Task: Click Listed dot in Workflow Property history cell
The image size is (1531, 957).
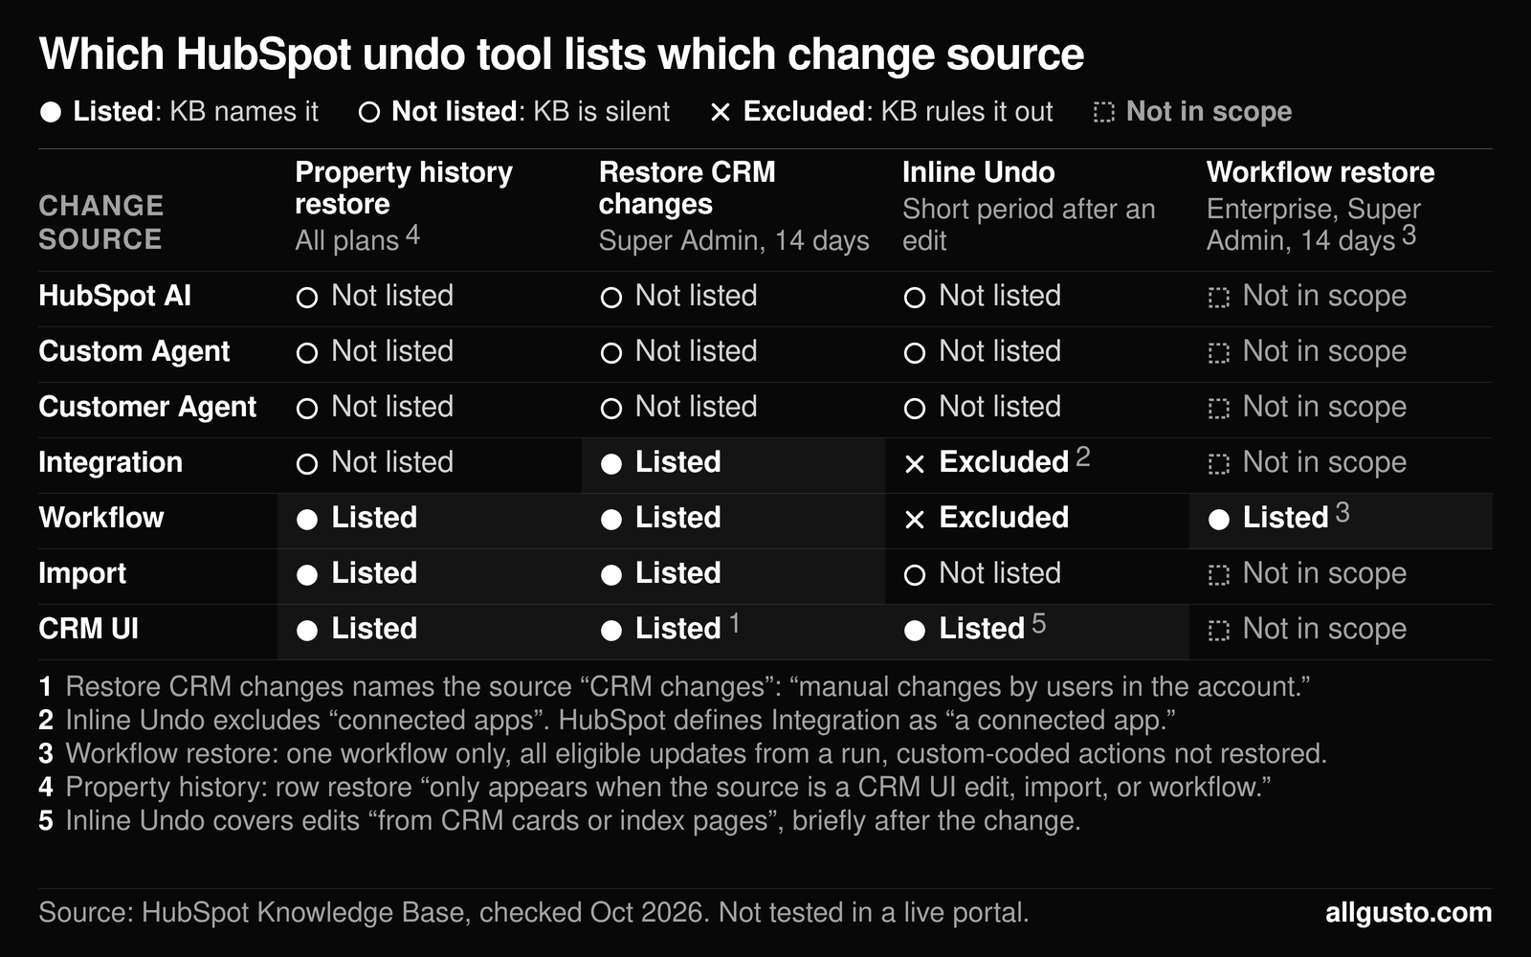Action: pyautogui.click(x=307, y=520)
